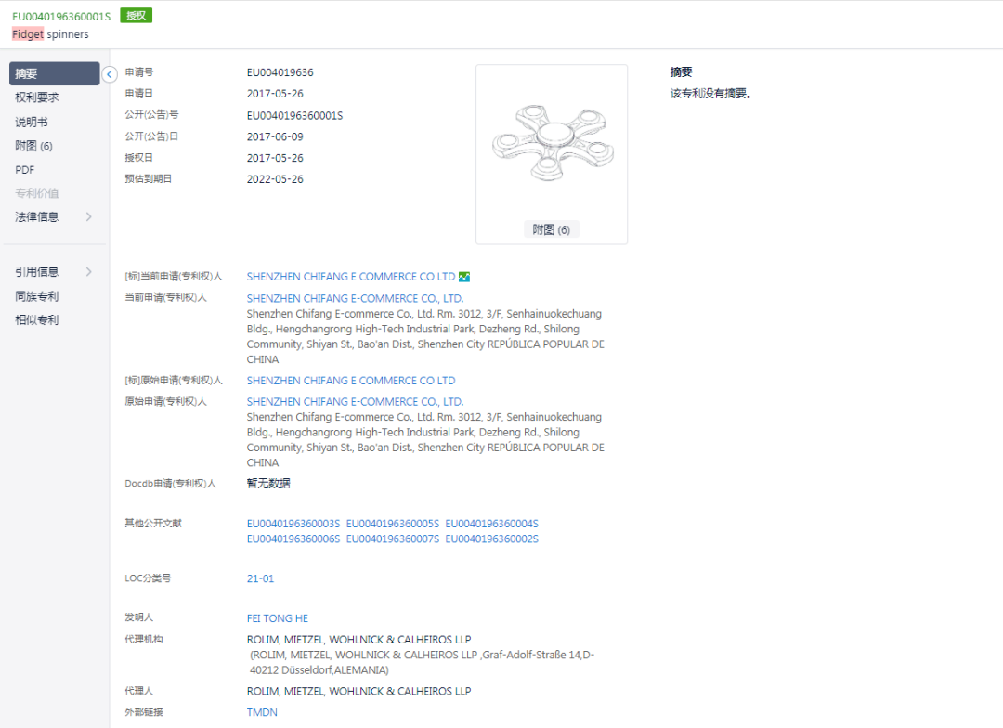
Task: Click the chart icon beside SHENZHEN CHIFANG E COMMERCE
Action: click(x=465, y=276)
